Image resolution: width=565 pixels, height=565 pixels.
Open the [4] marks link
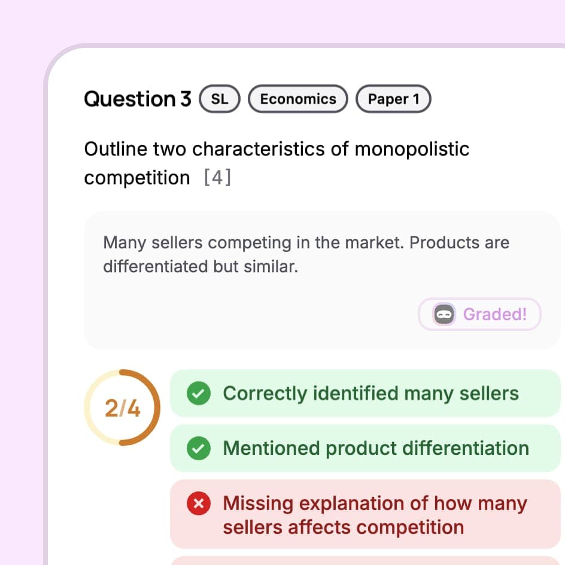tap(217, 178)
